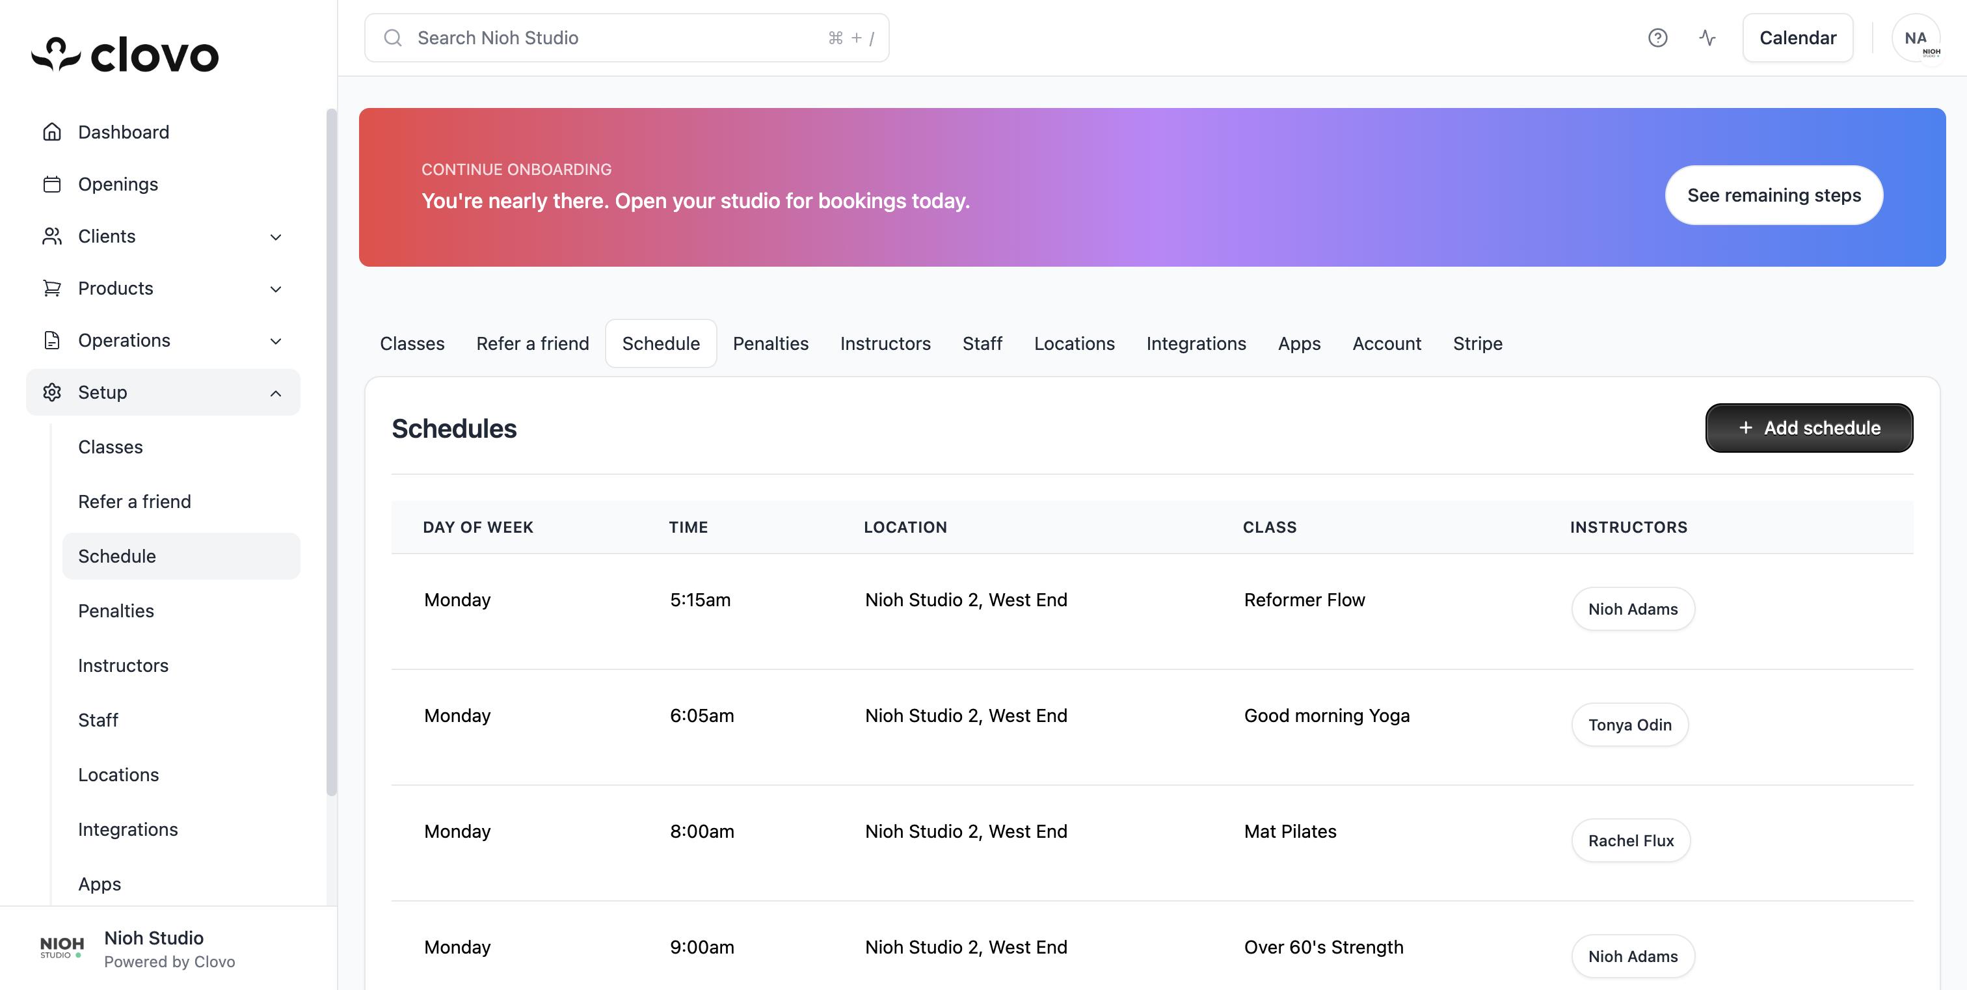1967x990 pixels.
Task: Switch to the Classes tab
Action: tap(412, 343)
